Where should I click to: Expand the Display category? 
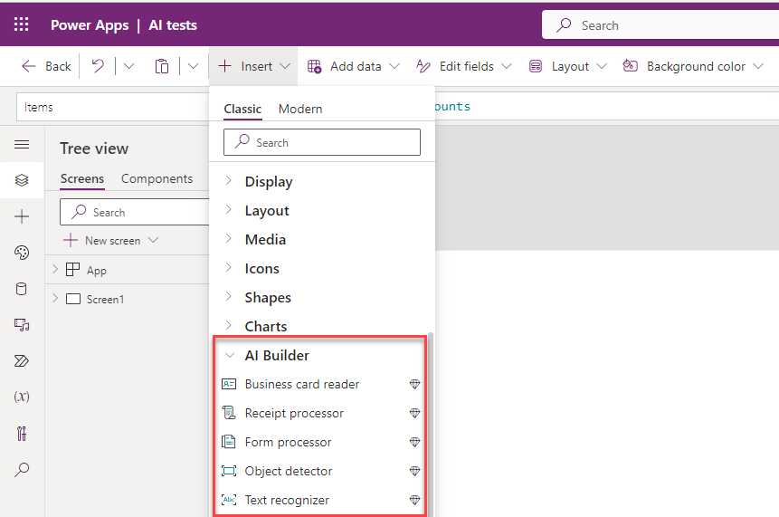[268, 182]
